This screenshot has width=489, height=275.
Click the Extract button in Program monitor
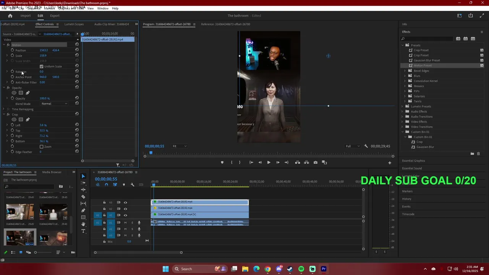pyautogui.click(x=306, y=162)
